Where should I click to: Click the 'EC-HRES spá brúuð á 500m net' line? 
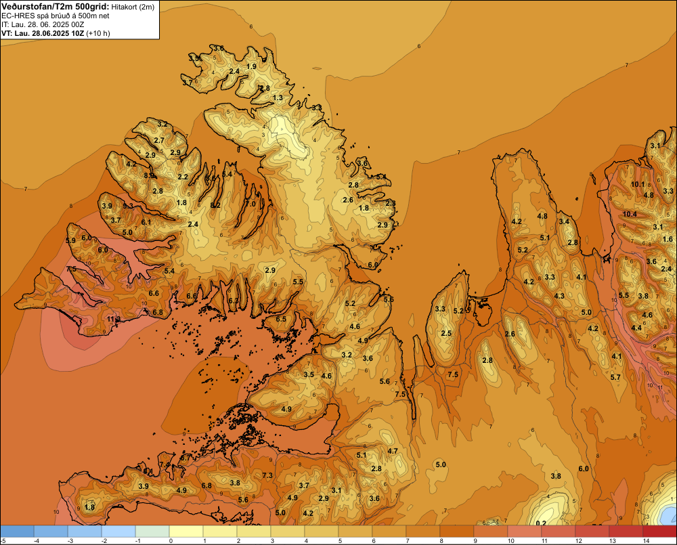coord(56,16)
